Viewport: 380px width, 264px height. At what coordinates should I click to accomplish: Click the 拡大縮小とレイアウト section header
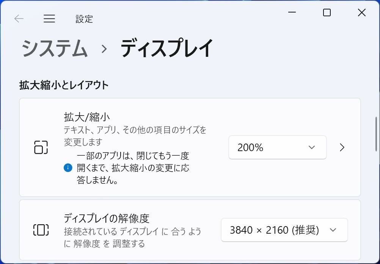[64, 85]
